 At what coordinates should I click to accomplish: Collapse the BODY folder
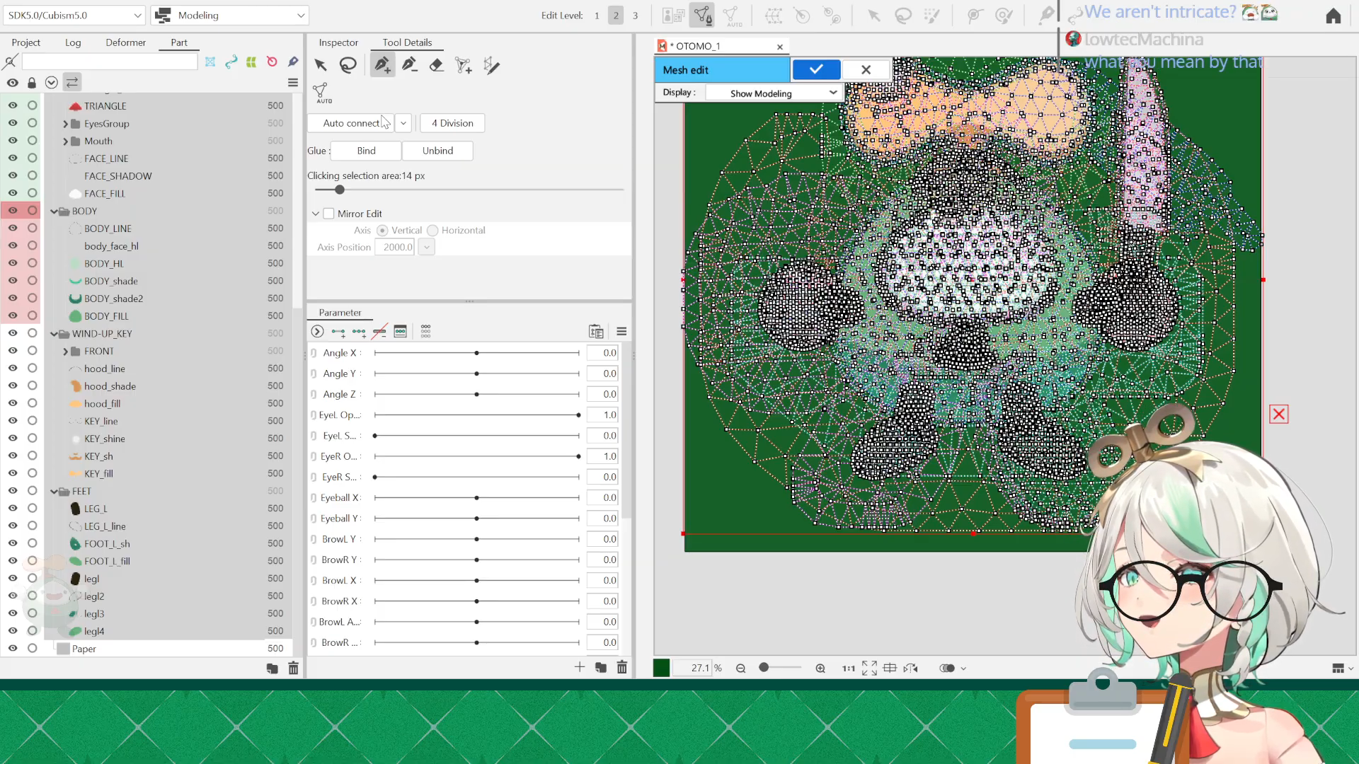[x=55, y=212]
